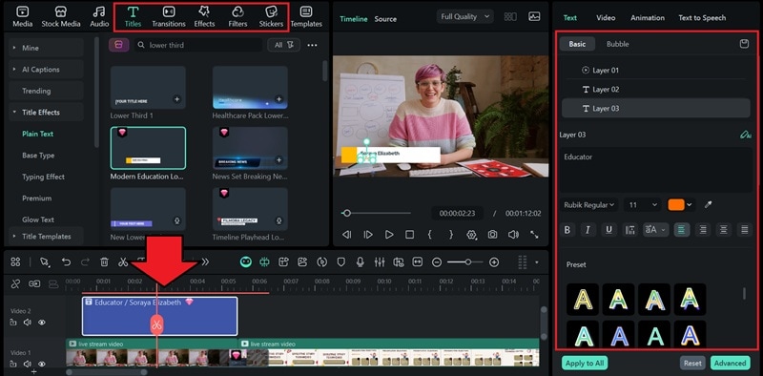Click the orange text color swatch
This screenshot has width=763, height=376.
[676, 205]
